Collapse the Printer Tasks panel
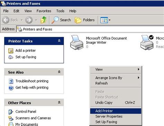 pos(59,41)
